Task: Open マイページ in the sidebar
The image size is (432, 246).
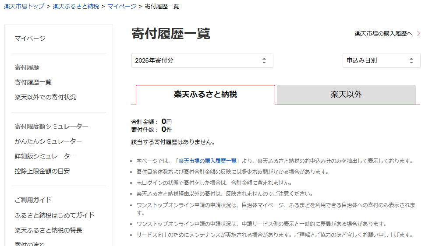Action: (30, 39)
